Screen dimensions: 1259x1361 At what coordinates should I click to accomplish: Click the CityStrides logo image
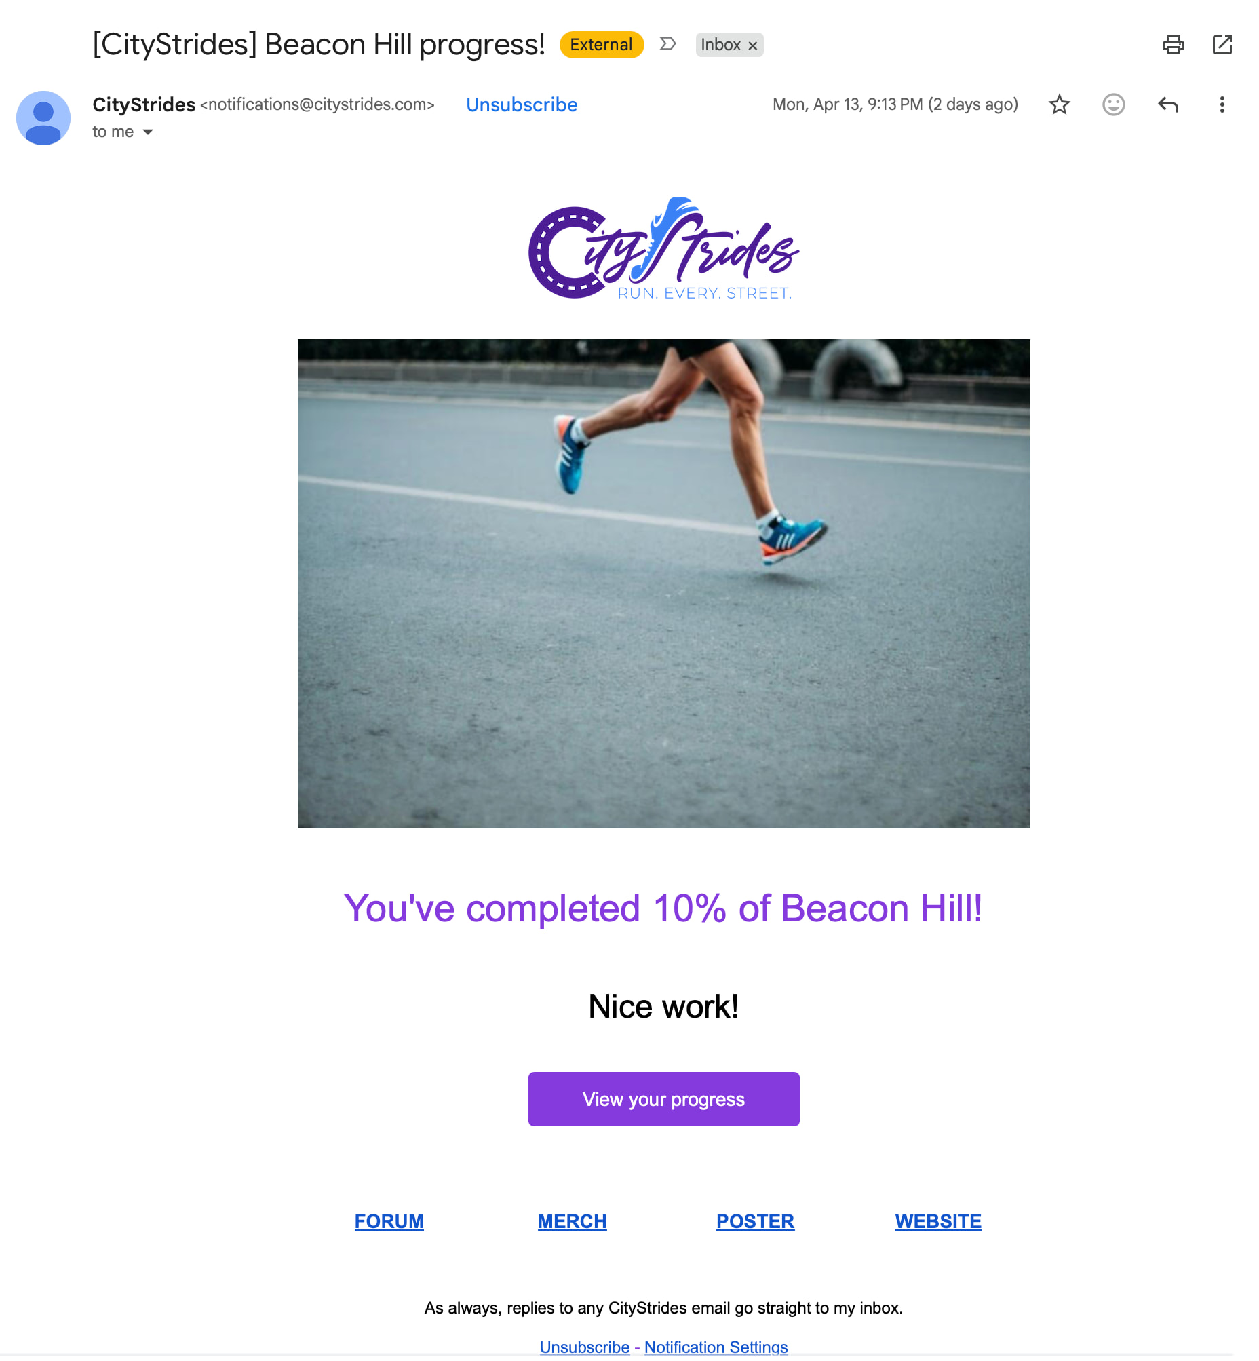(x=663, y=249)
